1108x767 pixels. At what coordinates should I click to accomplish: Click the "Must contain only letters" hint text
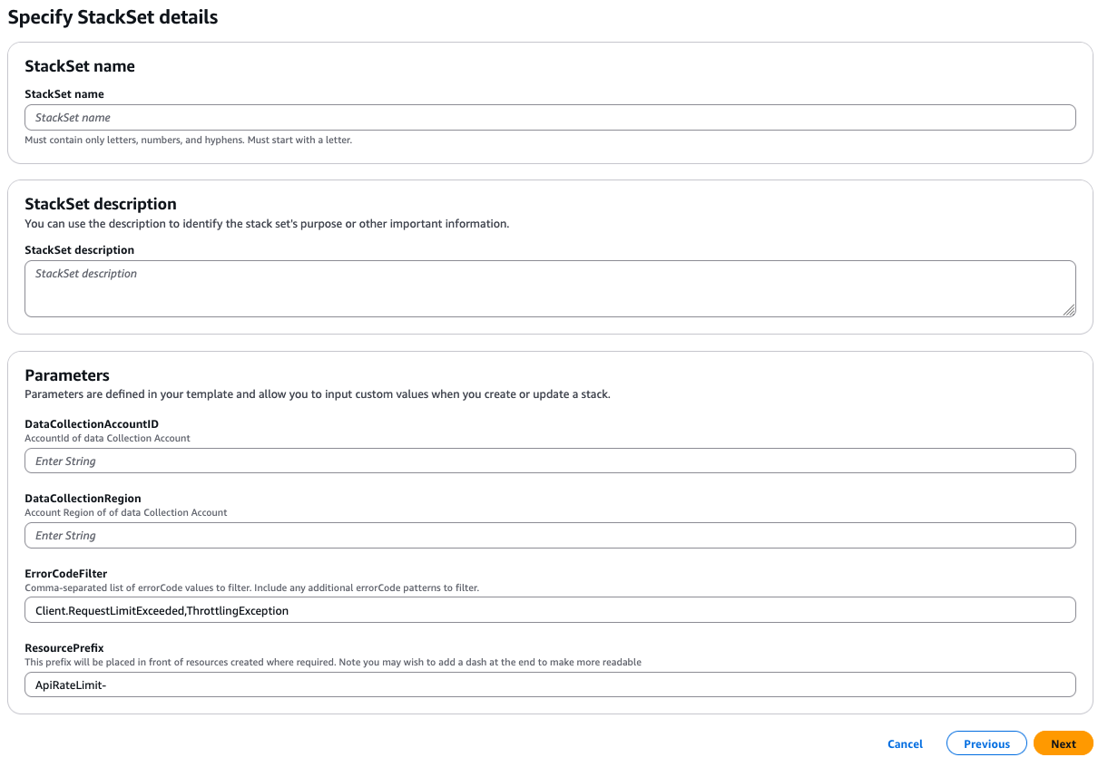coord(188,141)
